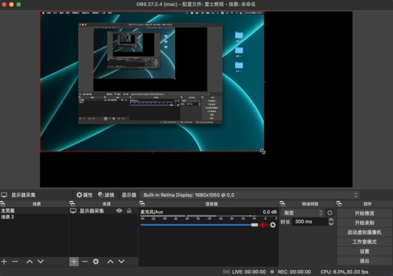Open 属性 properties for selected source
Image resolution: width=393 pixels, height=276 pixels.
(x=85, y=195)
